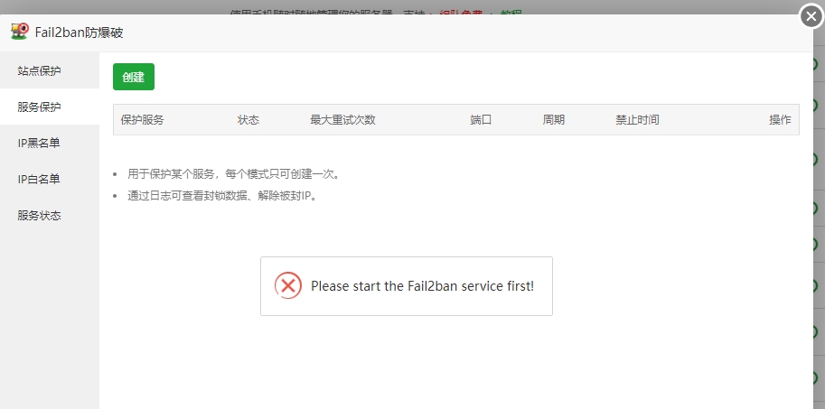Click the red error icon in the message
The width and height of the screenshot is (825, 409).
(x=288, y=285)
